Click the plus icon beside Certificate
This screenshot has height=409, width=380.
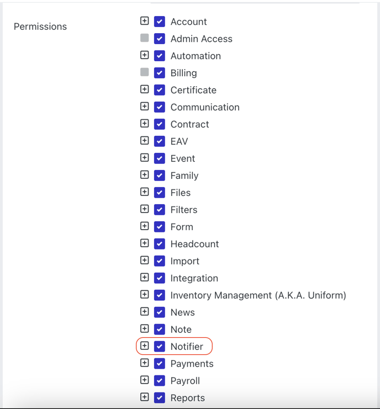tap(144, 89)
